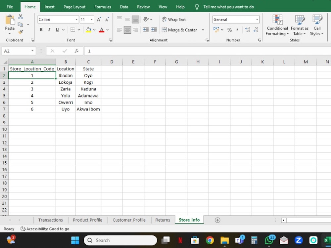Increase indent in cell

click(x=154, y=30)
